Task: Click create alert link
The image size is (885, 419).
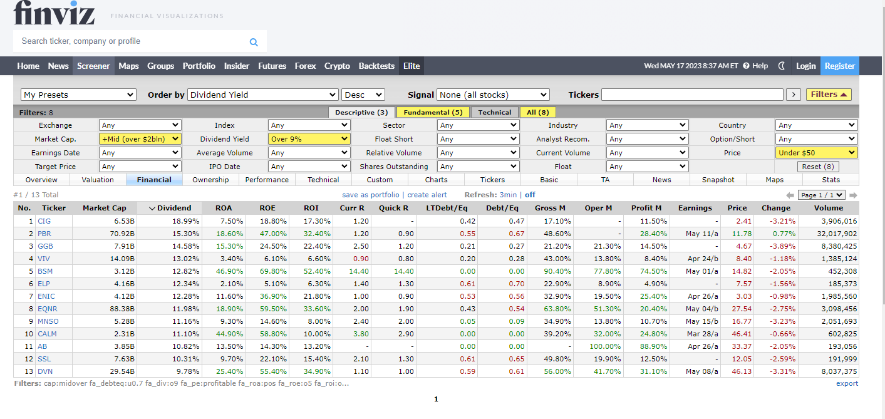Action: (x=427, y=195)
